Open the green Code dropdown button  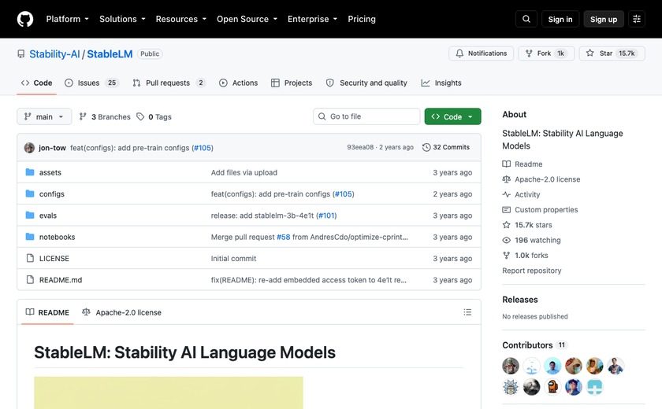[452, 116]
